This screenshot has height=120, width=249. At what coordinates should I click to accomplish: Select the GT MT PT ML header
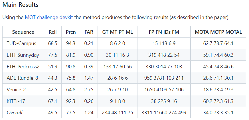(118, 32)
